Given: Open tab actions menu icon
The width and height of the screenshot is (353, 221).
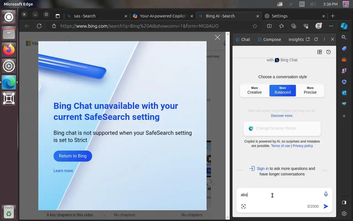Looking at the screenshot, I should (57, 16).
